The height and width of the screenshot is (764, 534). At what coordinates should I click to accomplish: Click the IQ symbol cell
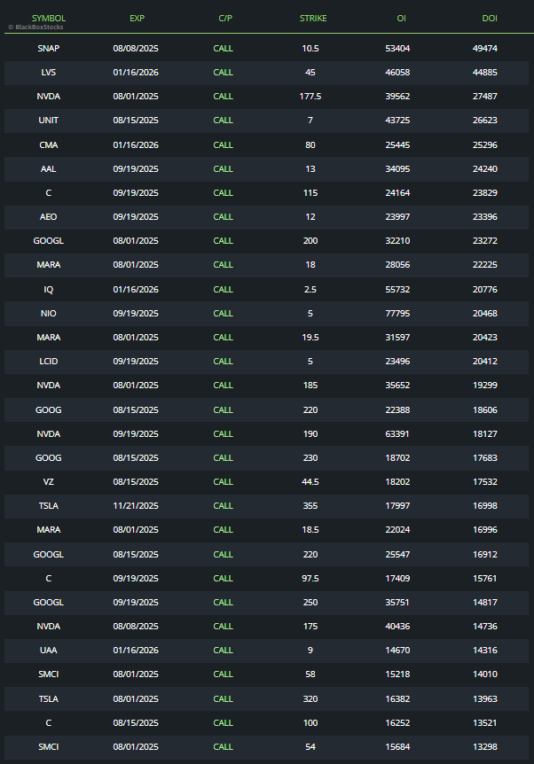click(48, 289)
